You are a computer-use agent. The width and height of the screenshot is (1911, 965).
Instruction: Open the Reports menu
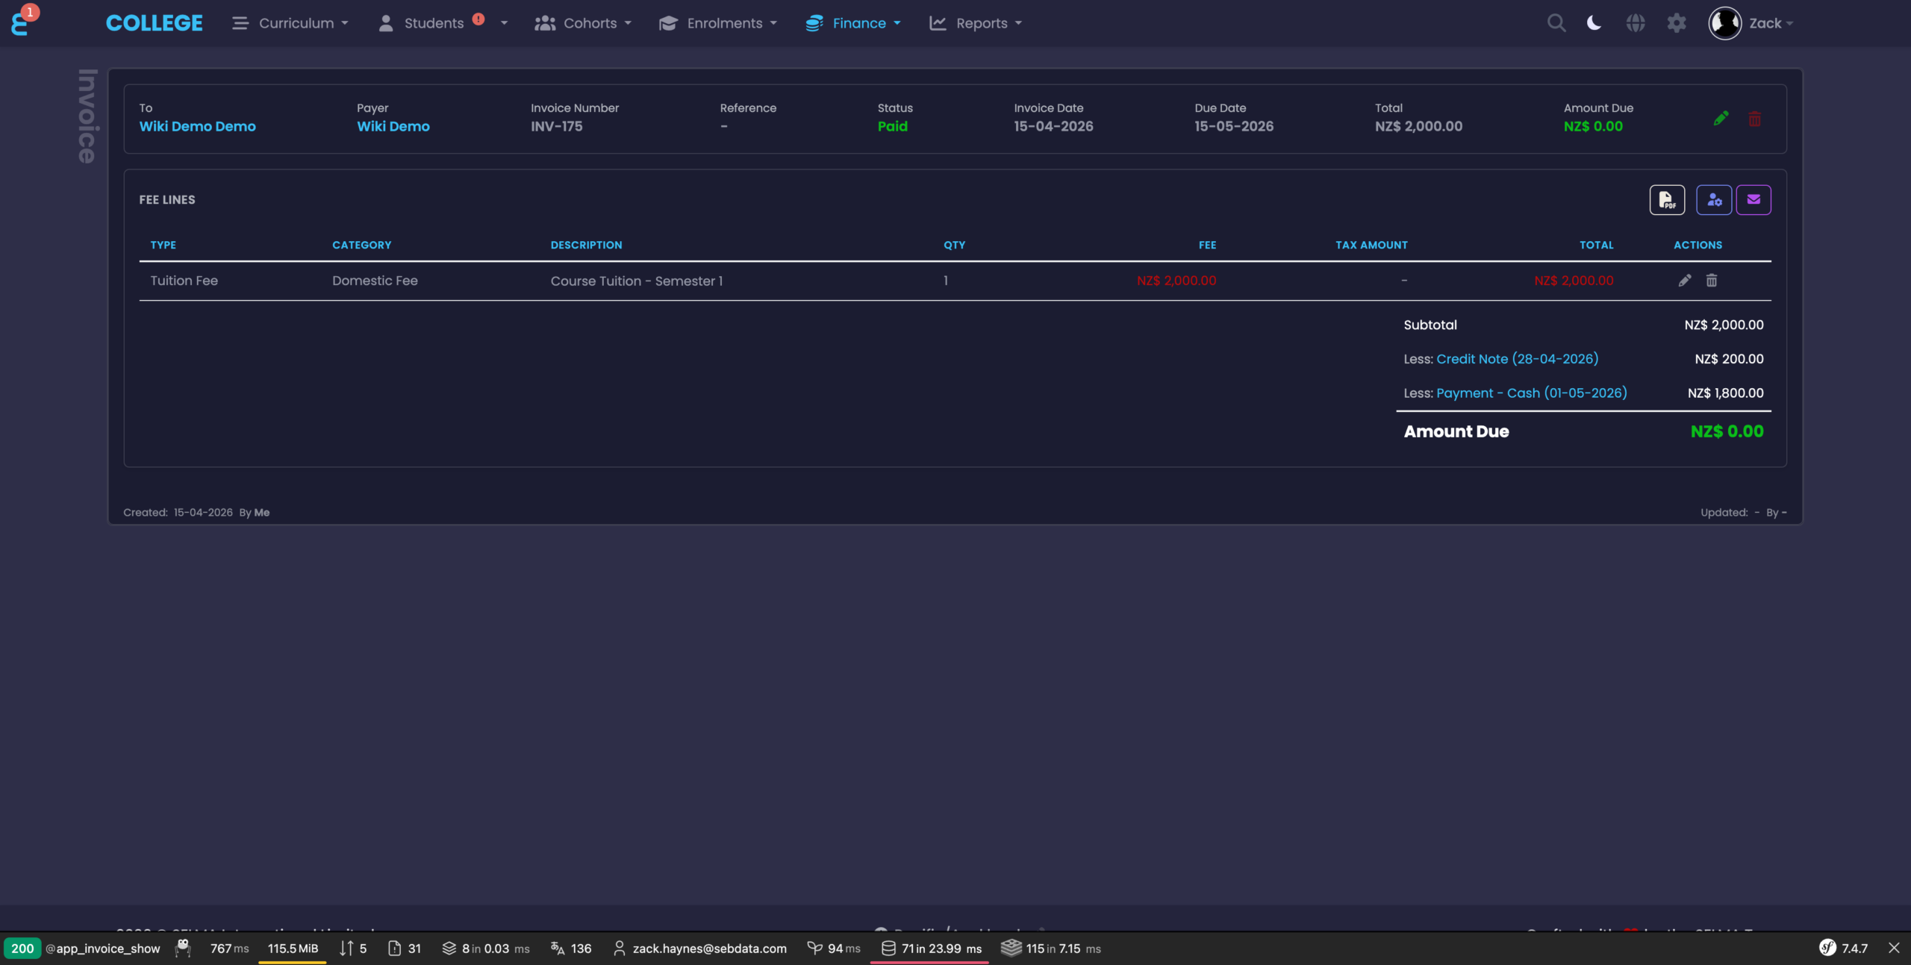(976, 23)
